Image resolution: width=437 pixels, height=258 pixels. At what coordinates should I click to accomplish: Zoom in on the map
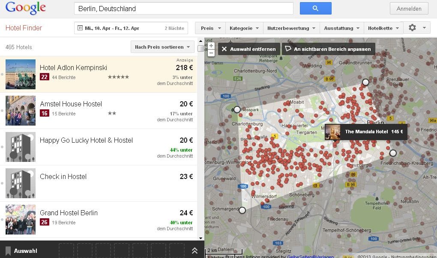click(211, 46)
